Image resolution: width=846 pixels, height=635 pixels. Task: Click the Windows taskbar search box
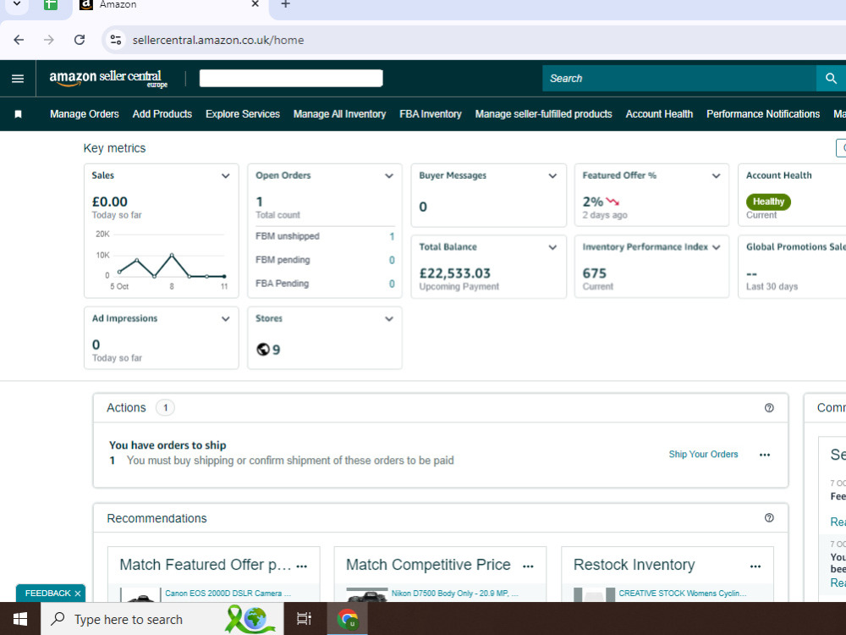pyautogui.click(x=162, y=619)
